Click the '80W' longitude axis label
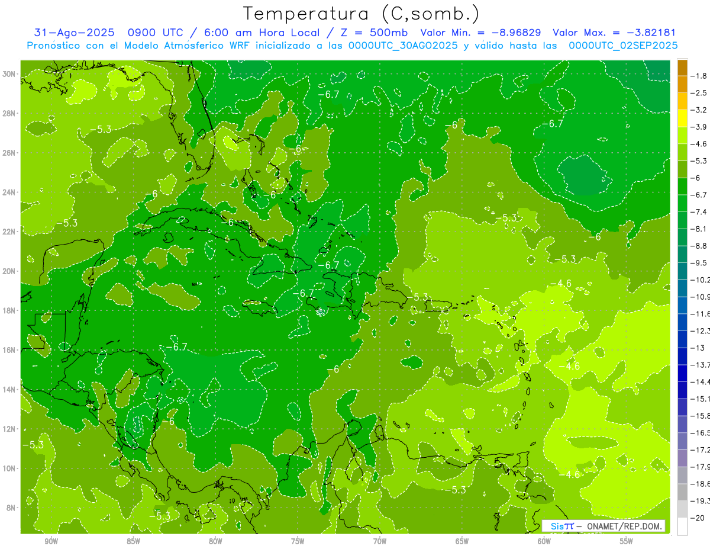The height and width of the screenshot is (549, 710). pos(215,541)
